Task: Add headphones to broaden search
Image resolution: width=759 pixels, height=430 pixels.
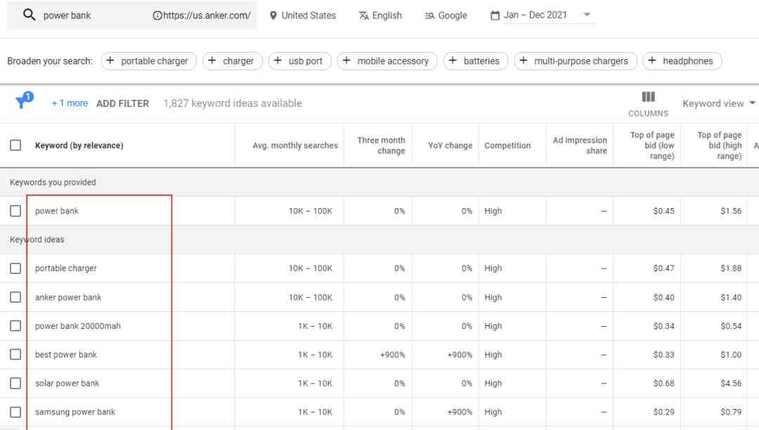Action: coord(682,61)
